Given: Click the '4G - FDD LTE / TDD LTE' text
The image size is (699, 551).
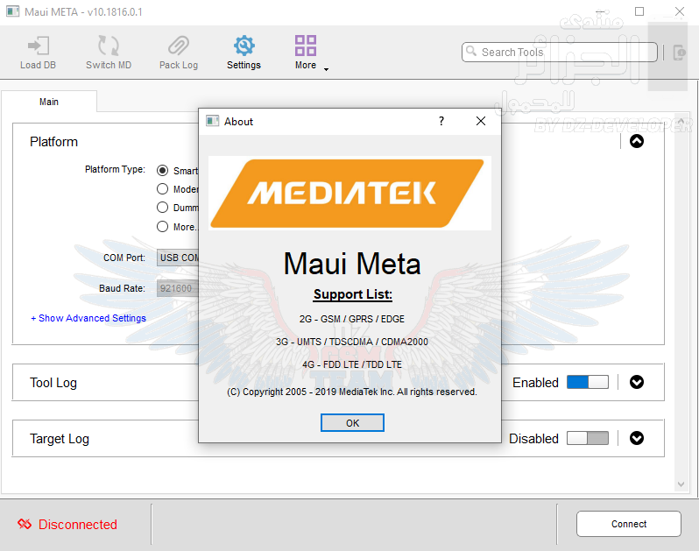Looking at the screenshot, I should pos(352,364).
